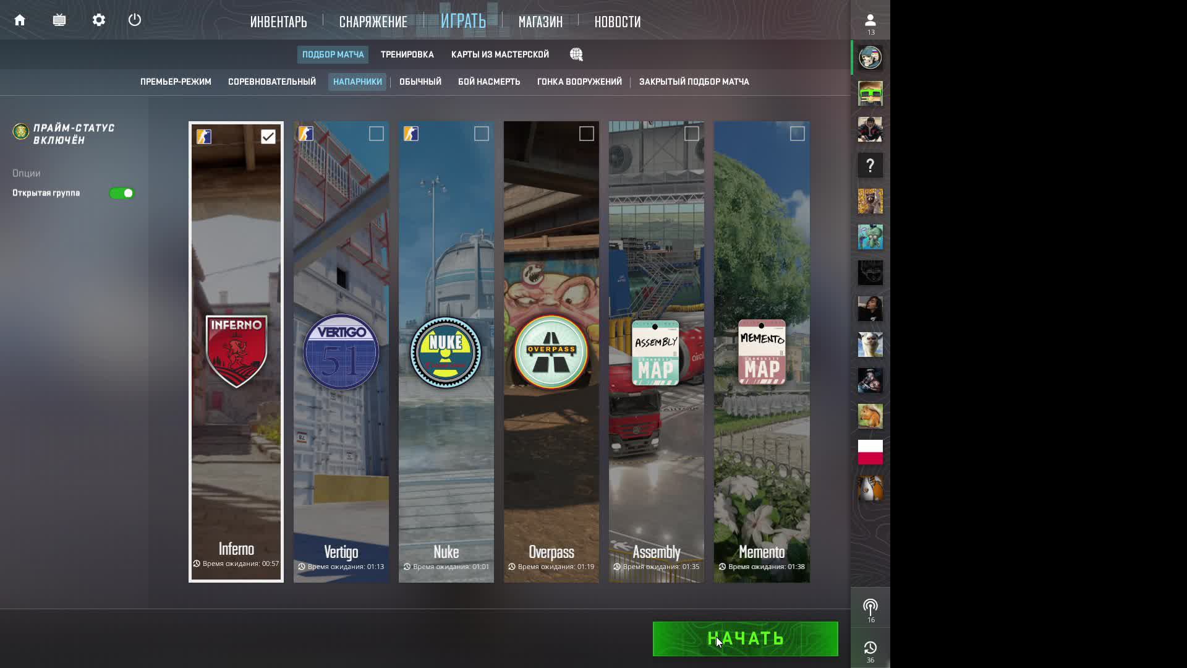Click the power quit icon
The height and width of the screenshot is (668, 1187).
coord(135,20)
